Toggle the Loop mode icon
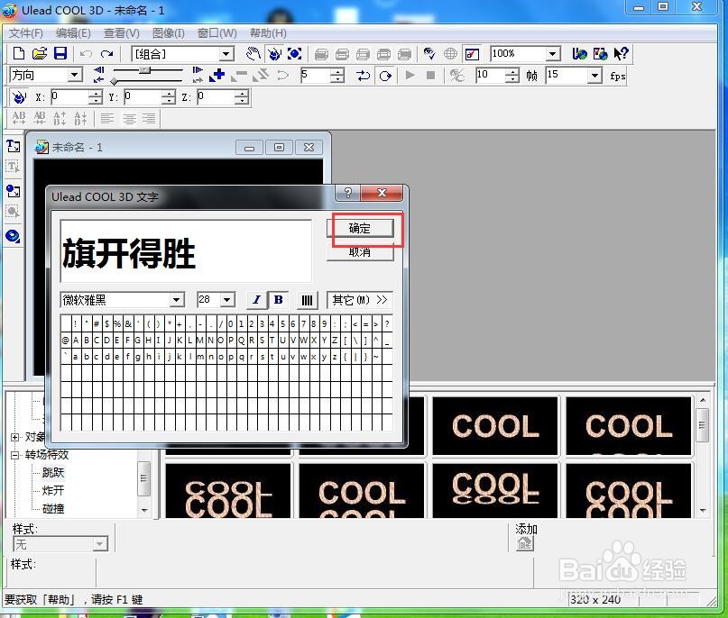Screen dimensions: 728x618 (385, 75)
